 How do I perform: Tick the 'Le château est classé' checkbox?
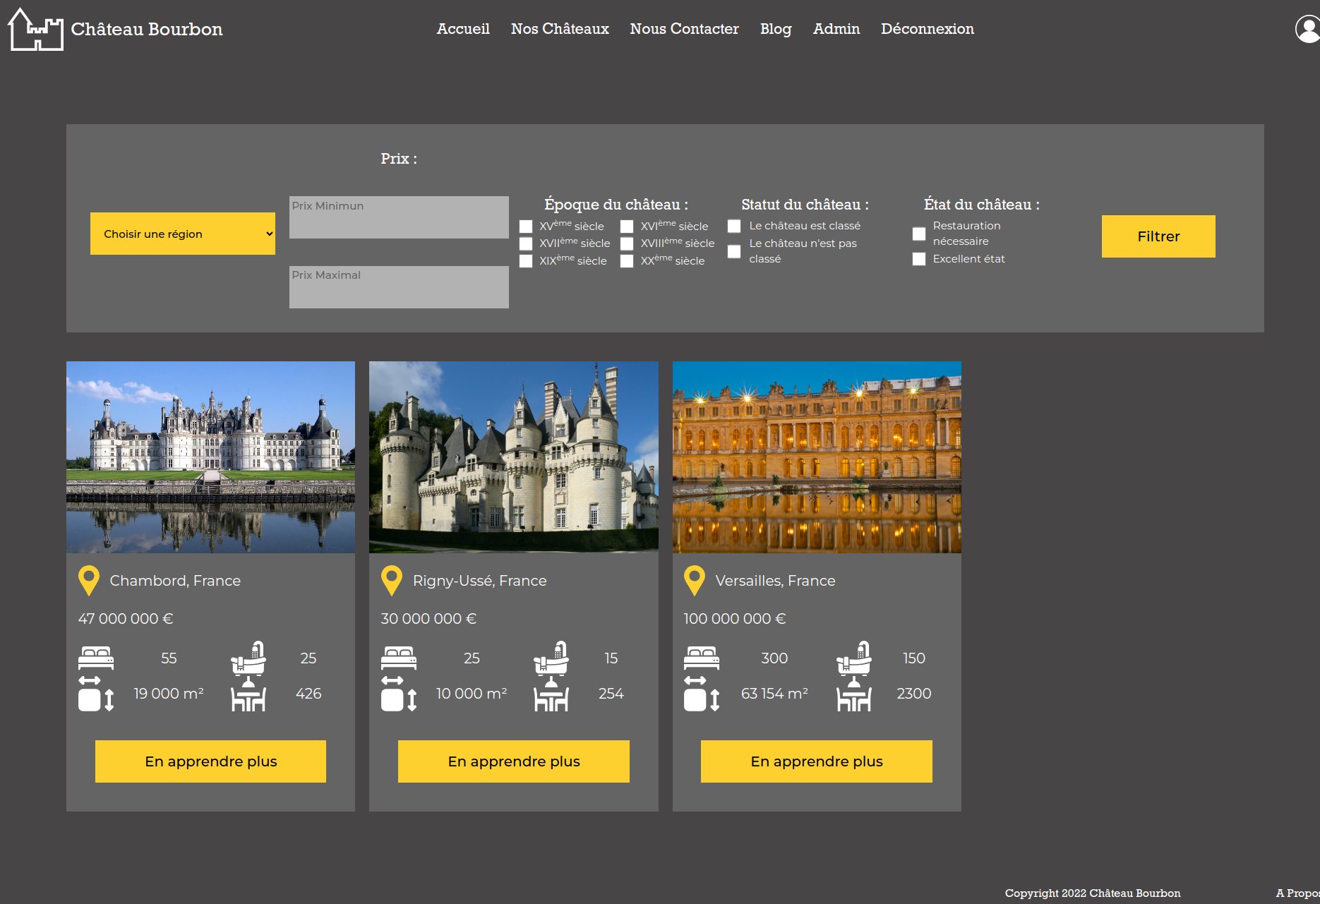coord(734,226)
